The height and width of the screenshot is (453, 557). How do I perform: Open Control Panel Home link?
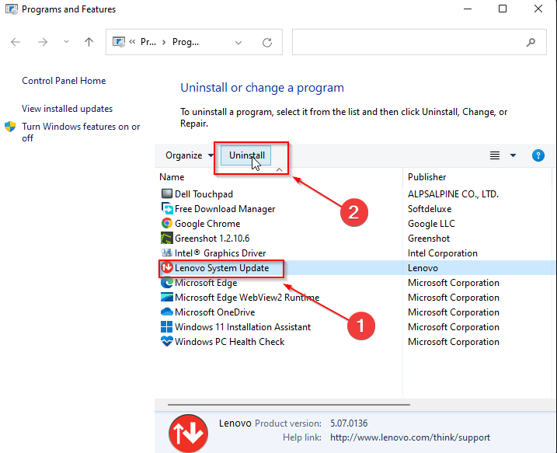pyautogui.click(x=64, y=81)
